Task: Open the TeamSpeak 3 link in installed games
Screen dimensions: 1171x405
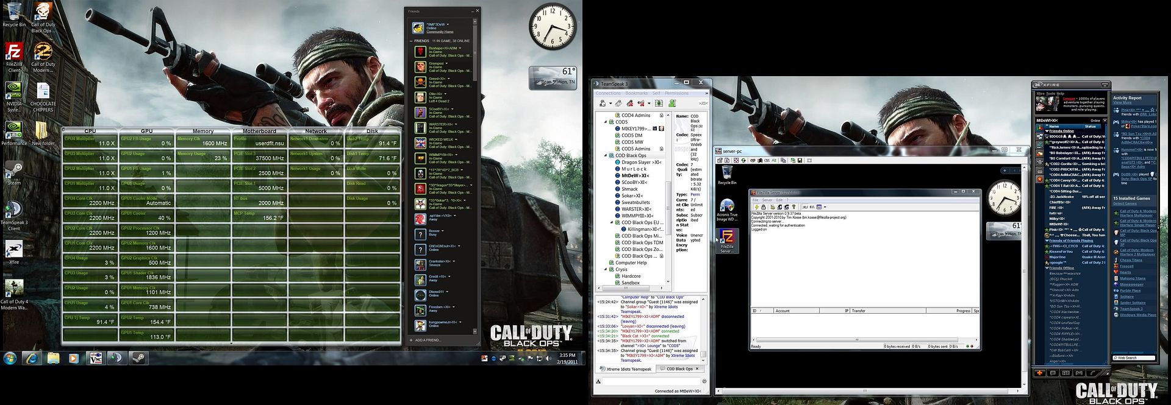Action: click(1131, 309)
